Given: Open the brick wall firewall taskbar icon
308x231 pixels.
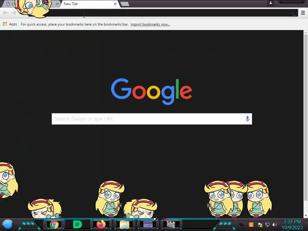Looking at the screenshot, I should 171,224.
